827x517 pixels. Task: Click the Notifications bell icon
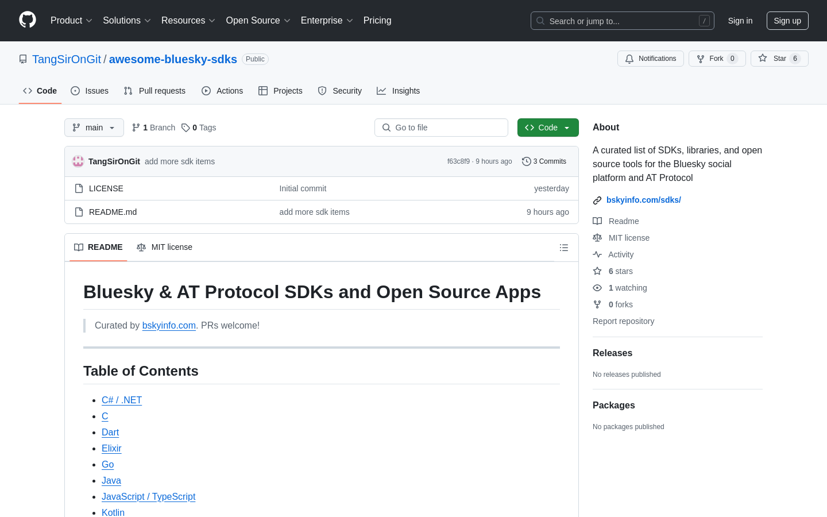(629, 59)
